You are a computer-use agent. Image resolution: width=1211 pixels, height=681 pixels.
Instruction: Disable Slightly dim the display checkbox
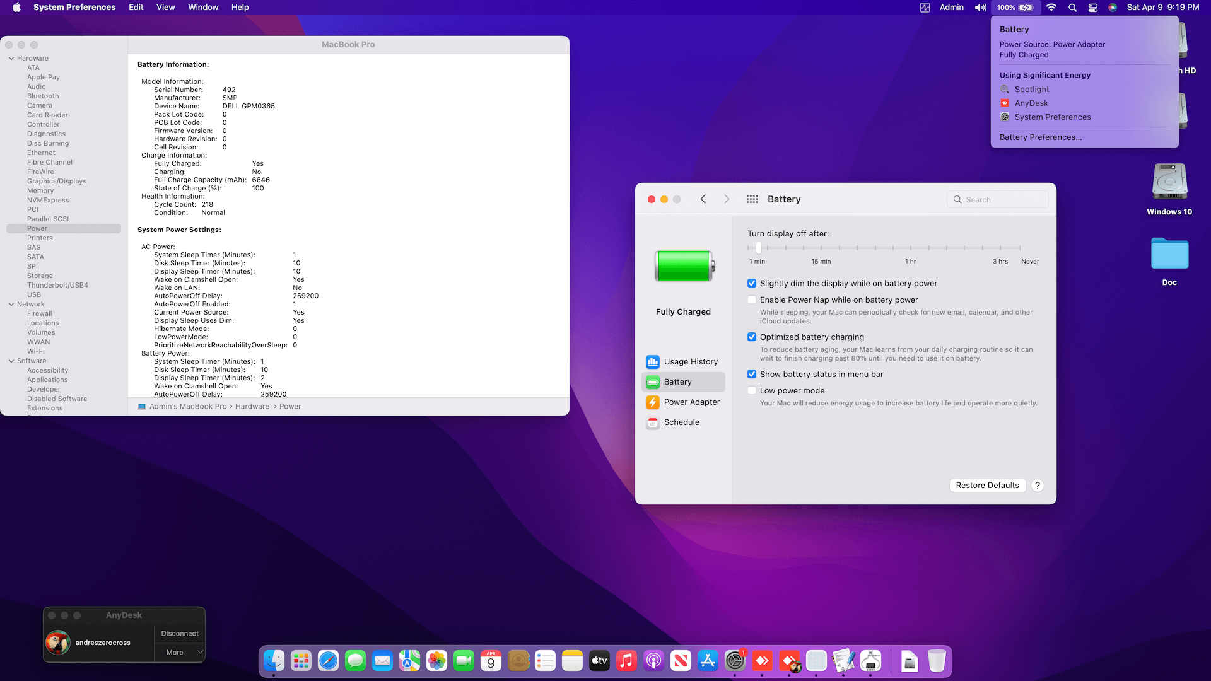point(752,284)
